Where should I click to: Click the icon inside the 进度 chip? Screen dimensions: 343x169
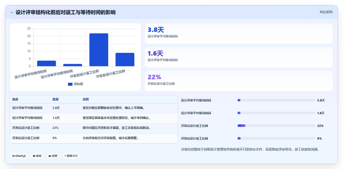[x=50, y=156]
